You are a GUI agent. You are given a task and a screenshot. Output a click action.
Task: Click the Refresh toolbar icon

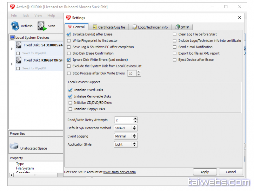(15, 26)
